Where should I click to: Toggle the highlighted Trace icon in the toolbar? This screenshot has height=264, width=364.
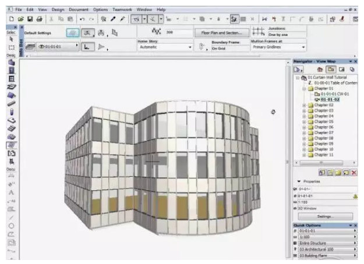[x=234, y=19]
